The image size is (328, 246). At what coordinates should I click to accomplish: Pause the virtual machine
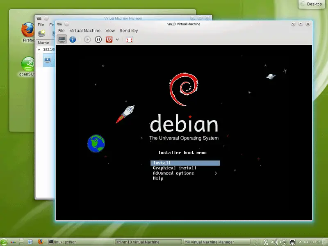tap(98, 39)
